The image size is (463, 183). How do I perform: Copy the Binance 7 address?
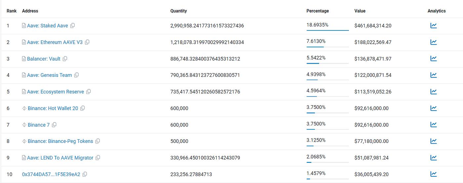[x=54, y=125]
